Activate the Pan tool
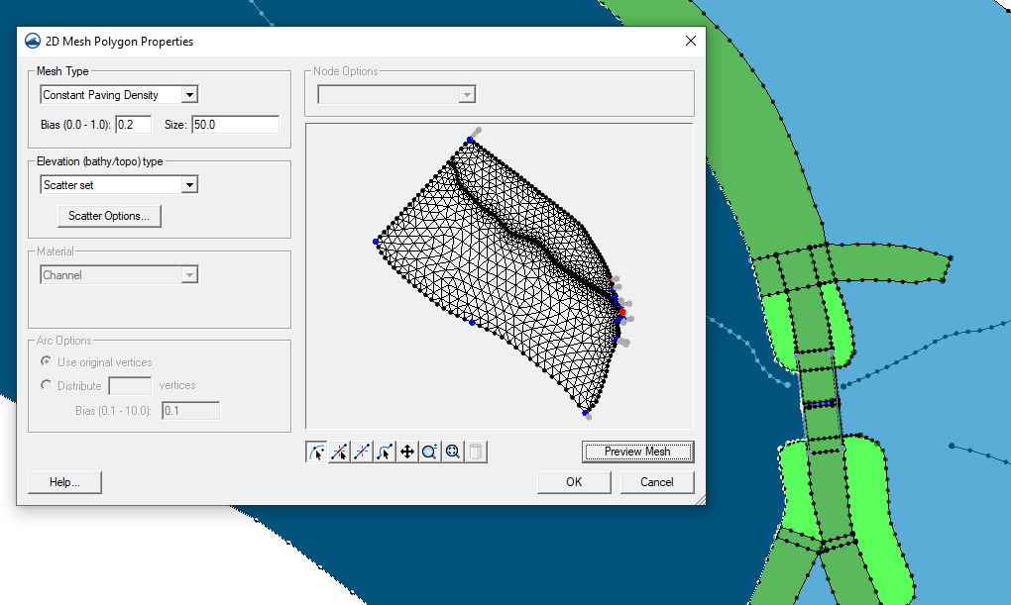 coord(407,451)
